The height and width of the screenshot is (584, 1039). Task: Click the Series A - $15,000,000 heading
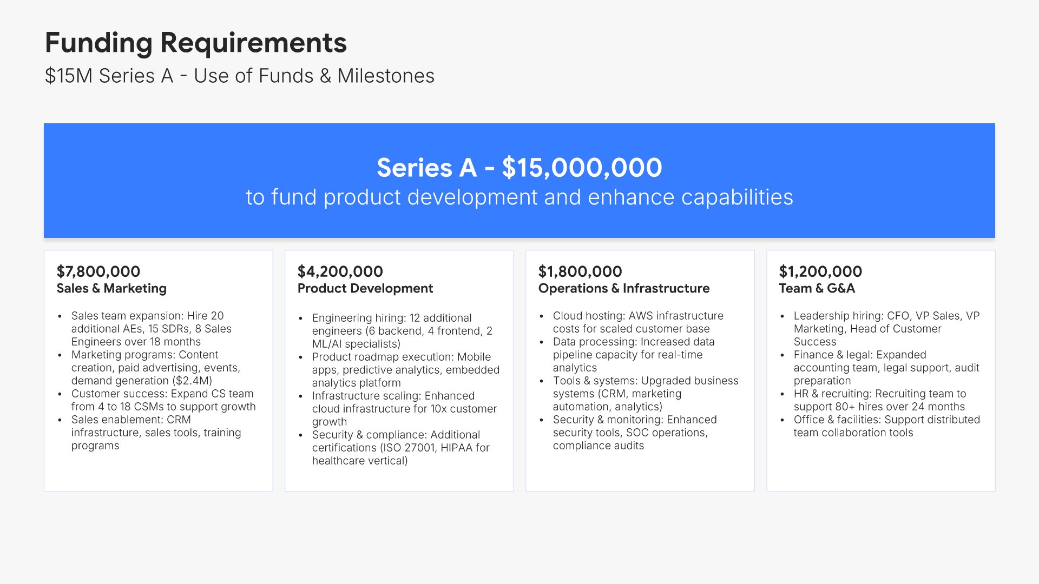[519, 167]
